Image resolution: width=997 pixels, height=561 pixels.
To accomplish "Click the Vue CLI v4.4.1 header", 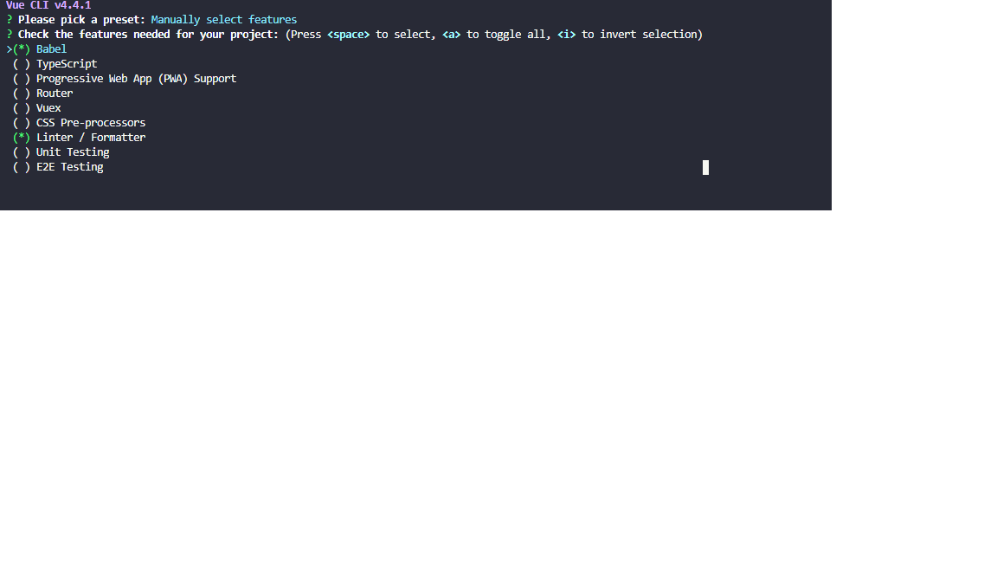I will (48, 5).
